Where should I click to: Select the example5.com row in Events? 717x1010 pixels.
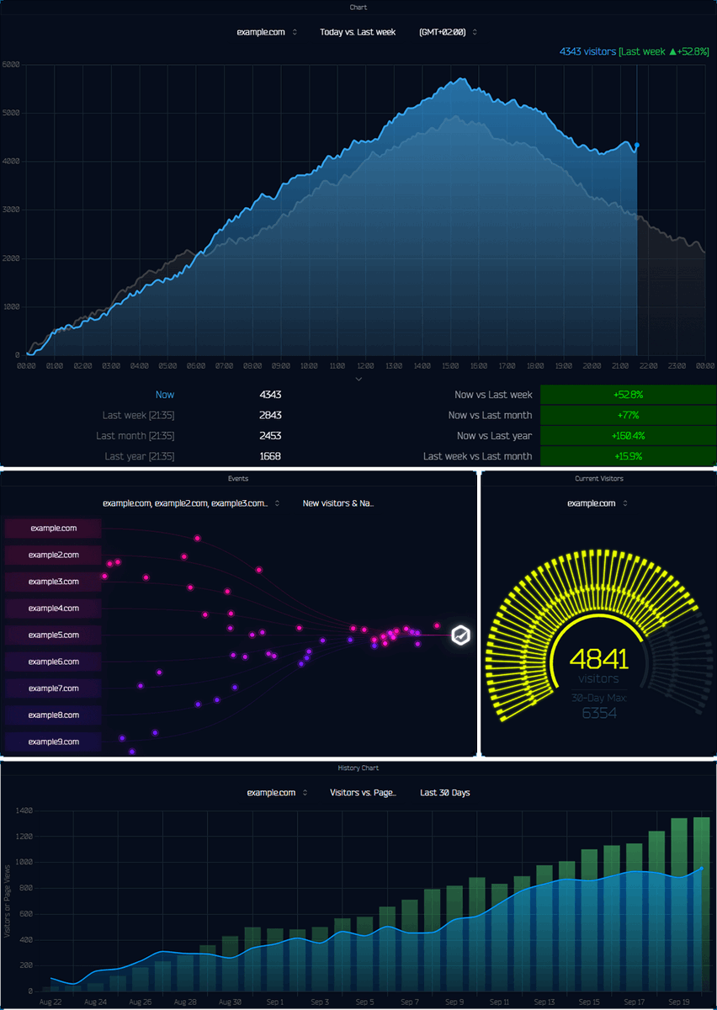coord(53,635)
